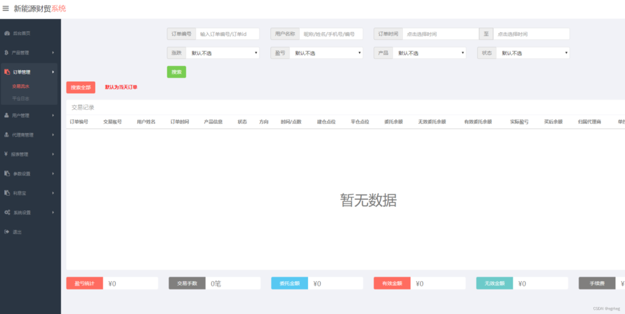Click the 订单编号 column header
The height and width of the screenshot is (314, 625).
click(79, 122)
